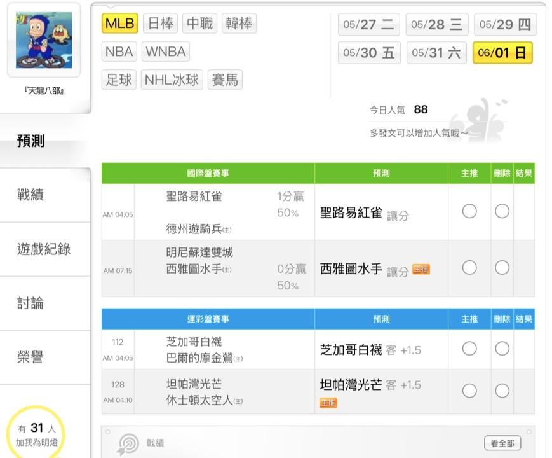Click the 主推 badge beside 西雅圖水手

point(421,270)
